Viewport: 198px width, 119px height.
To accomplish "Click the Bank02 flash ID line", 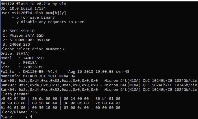I will pyautogui.click(x=98, y=85).
